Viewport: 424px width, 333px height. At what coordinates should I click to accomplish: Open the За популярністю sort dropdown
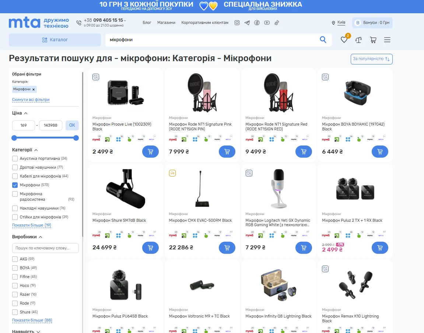click(372, 59)
